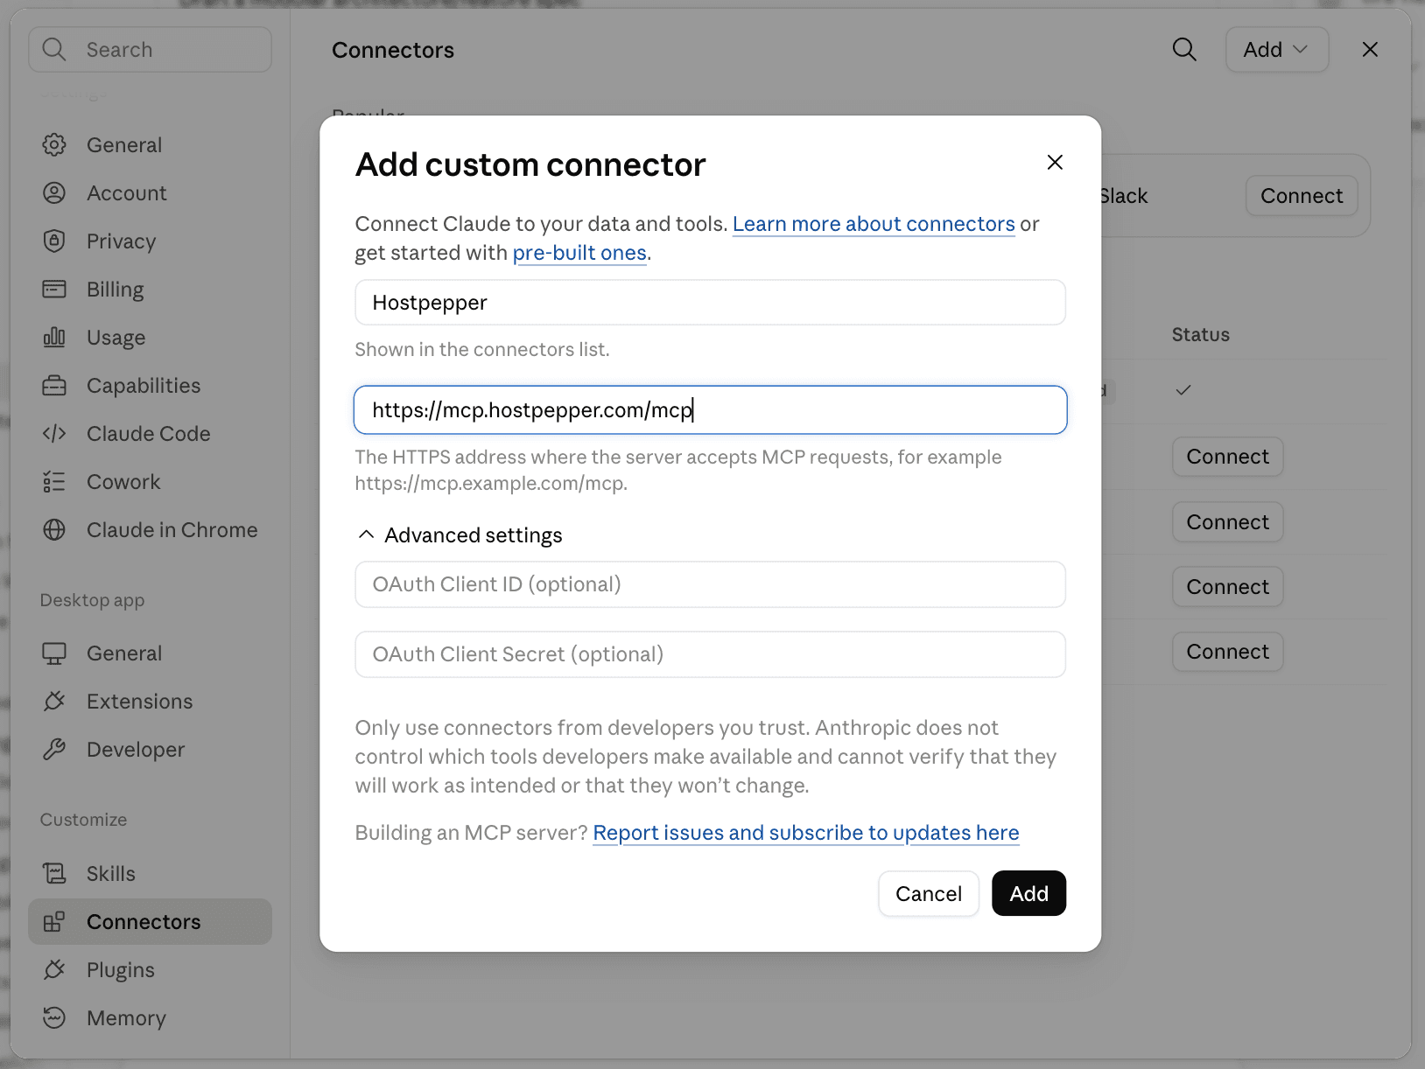Select Capabilities in the sidebar
Image resolution: width=1425 pixels, height=1069 pixels.
point(150,386)
